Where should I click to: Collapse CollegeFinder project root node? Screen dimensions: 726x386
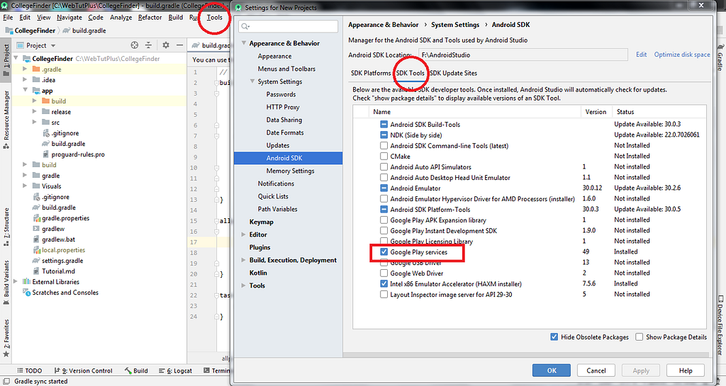click(x=16, y=58)
